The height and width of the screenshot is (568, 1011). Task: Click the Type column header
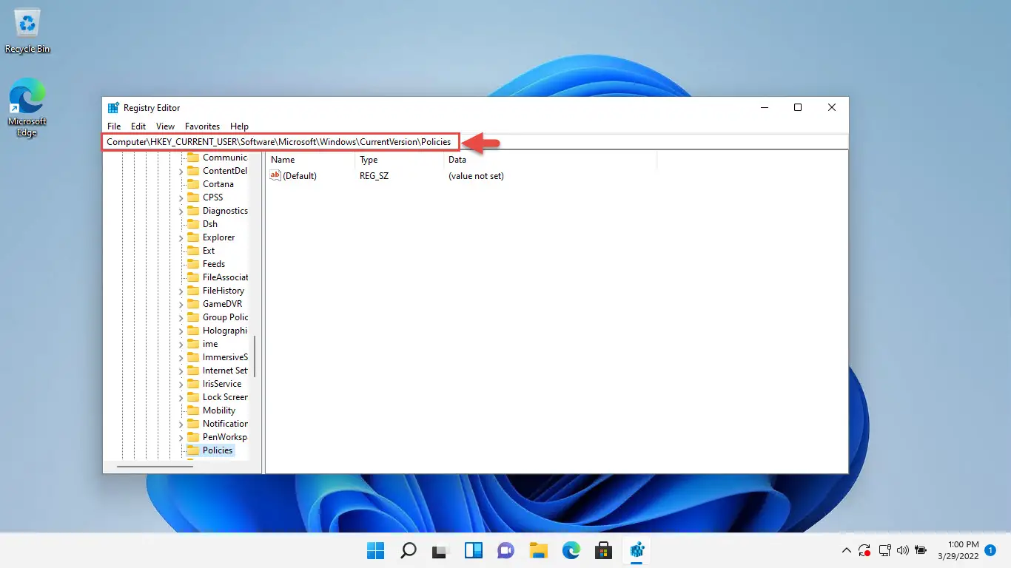pyautogui.click(x=400, y=160)
